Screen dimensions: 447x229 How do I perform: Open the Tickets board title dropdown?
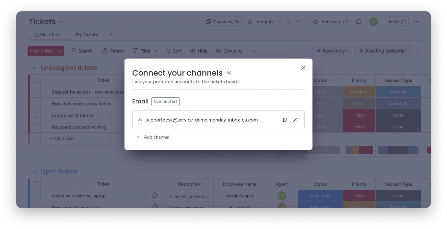click(61, 22)
